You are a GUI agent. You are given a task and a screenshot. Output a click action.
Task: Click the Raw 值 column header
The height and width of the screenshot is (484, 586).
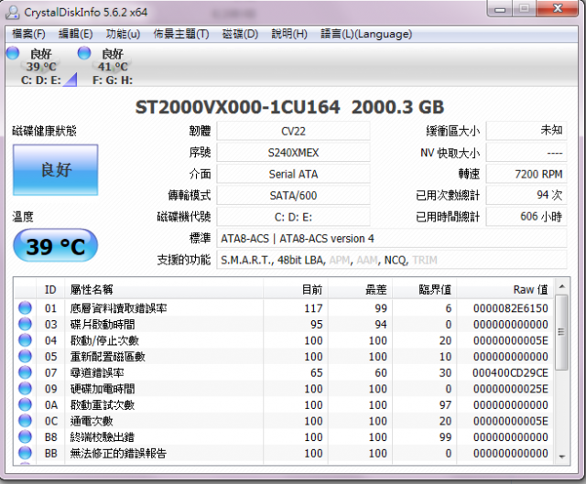[x=505, y=289]
